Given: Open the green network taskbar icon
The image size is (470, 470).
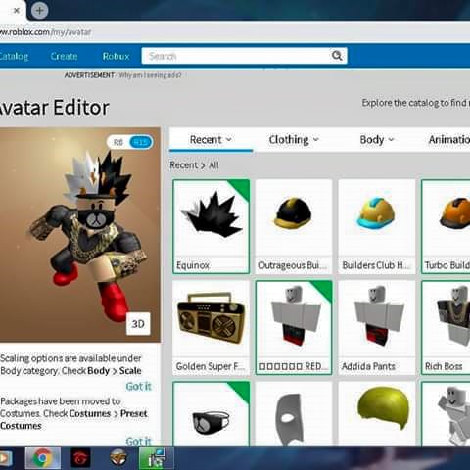Looking at the screenshot, I should (157, 458).
